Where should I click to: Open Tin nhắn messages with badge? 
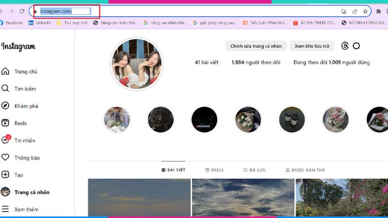(x=5, y=140)
